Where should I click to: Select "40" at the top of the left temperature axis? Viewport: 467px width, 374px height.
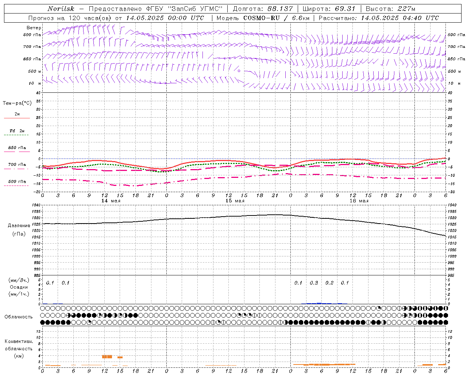coord(38,93)
